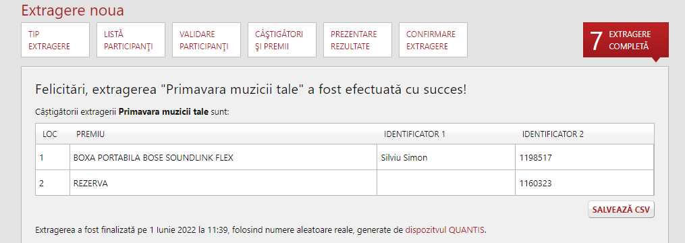Viewport: 685px width, 243px height.
Task: Select the Boxa Portabila Bose Soundlink Flex cell
Action: pos(223,157)
